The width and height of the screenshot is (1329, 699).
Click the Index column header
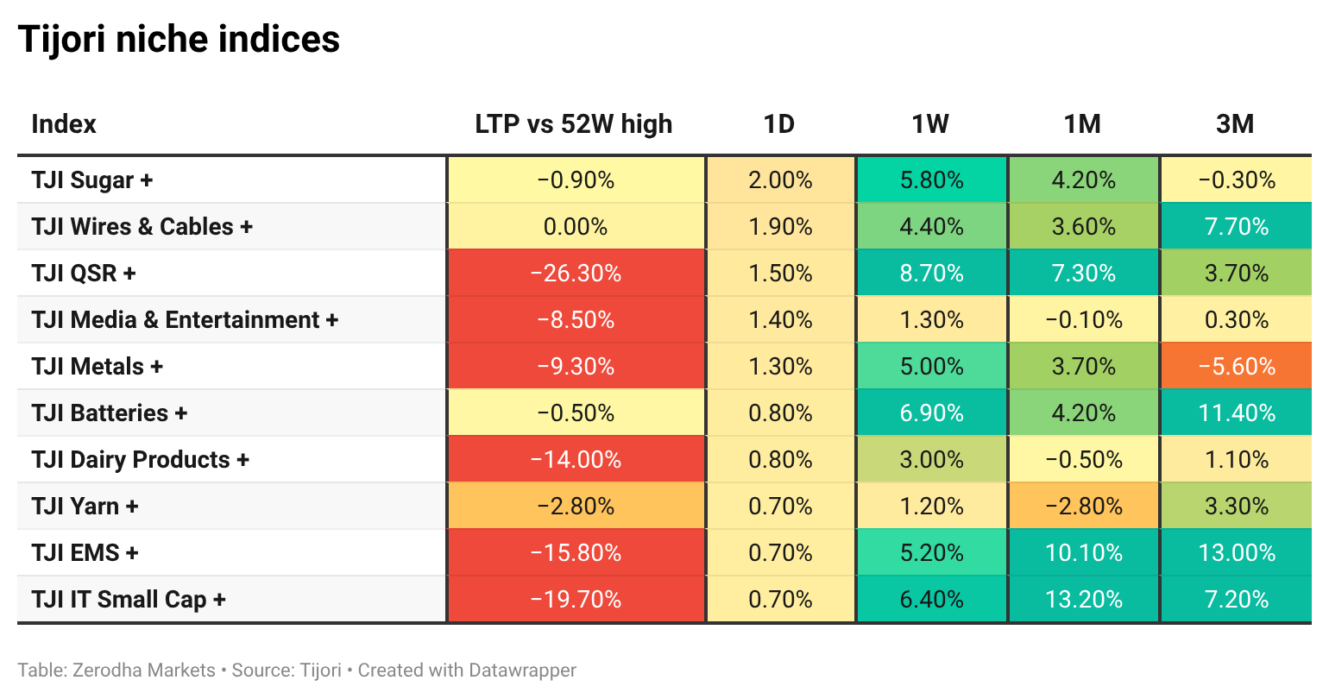point(64,124)
